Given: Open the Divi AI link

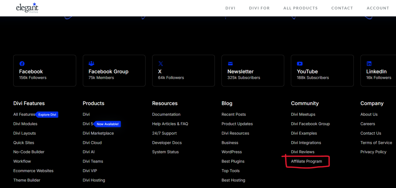Looking at the screenshot, I should click(x=89, y=152).
